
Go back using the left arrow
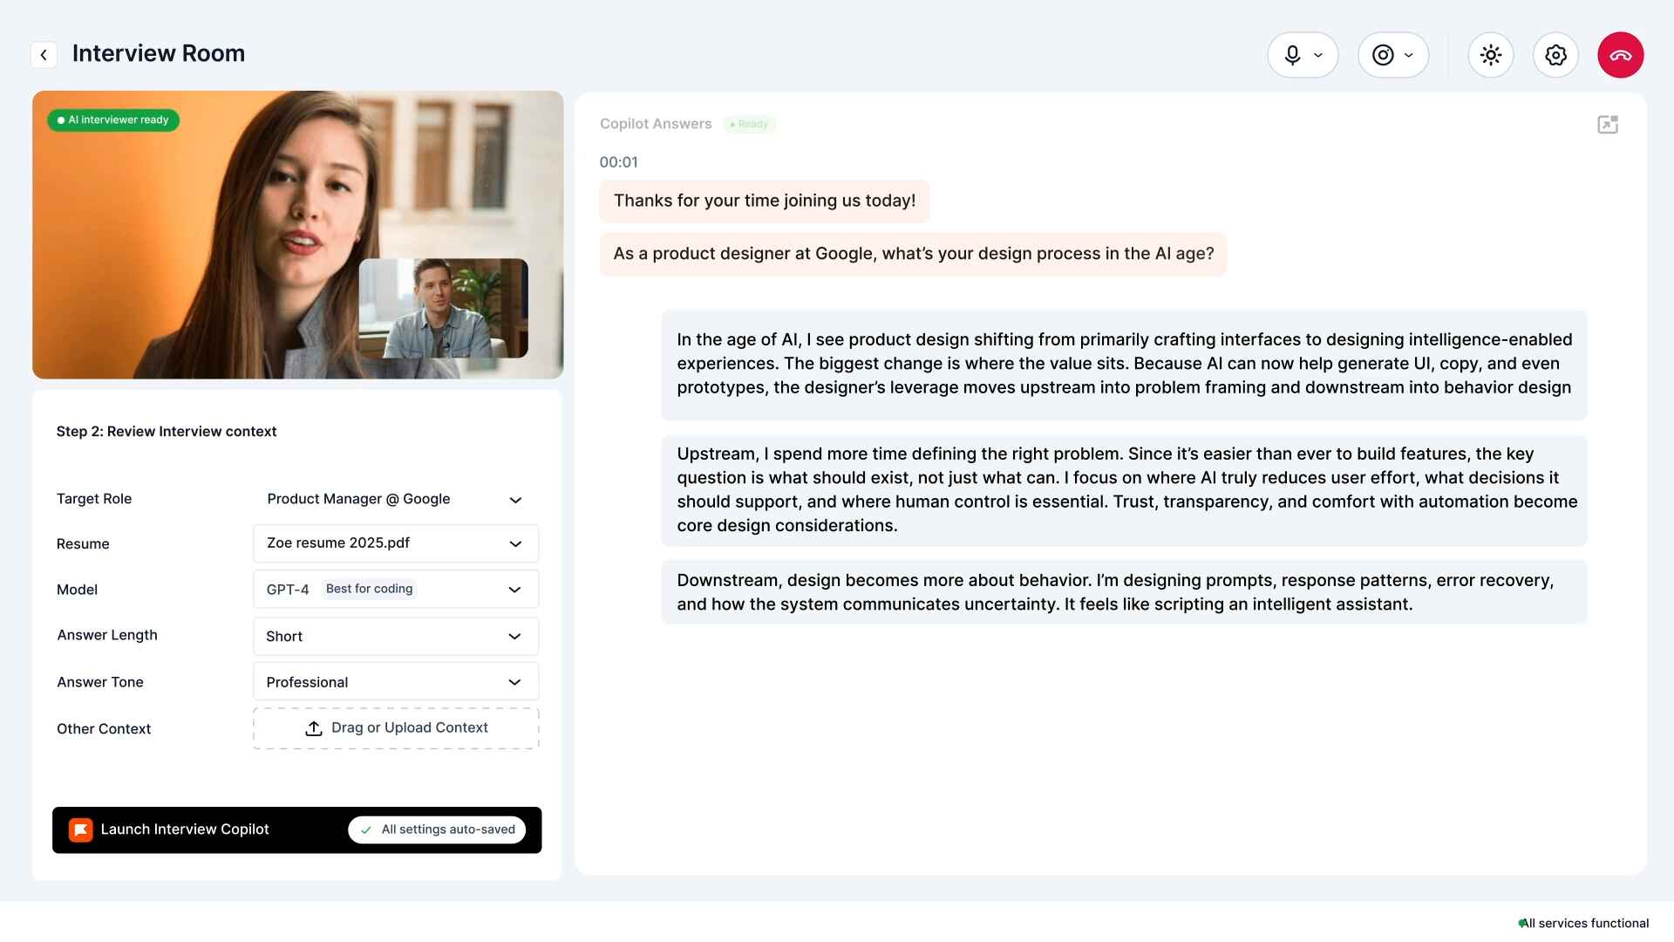44,54
